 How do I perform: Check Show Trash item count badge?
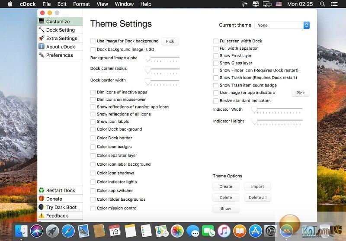(216, 85)
